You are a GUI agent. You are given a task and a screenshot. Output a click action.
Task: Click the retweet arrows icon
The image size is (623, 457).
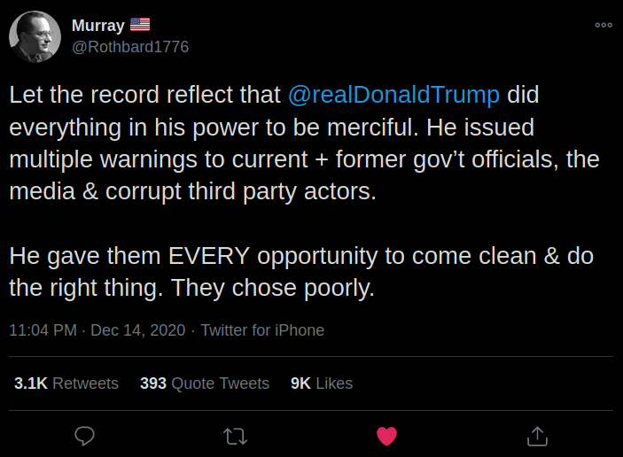coord(236,436)
